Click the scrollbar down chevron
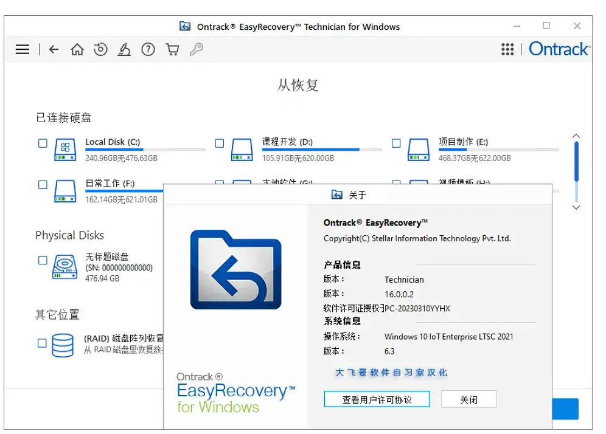Screen dimensions: 606x434 [x=575, y=207]
